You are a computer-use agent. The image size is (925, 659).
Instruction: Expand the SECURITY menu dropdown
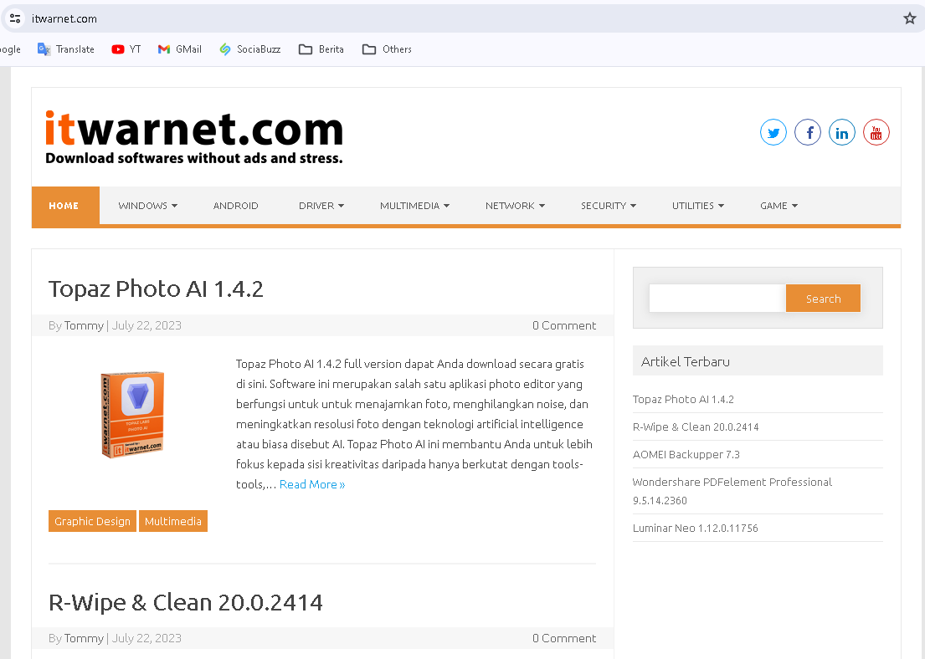click(609, 206)
